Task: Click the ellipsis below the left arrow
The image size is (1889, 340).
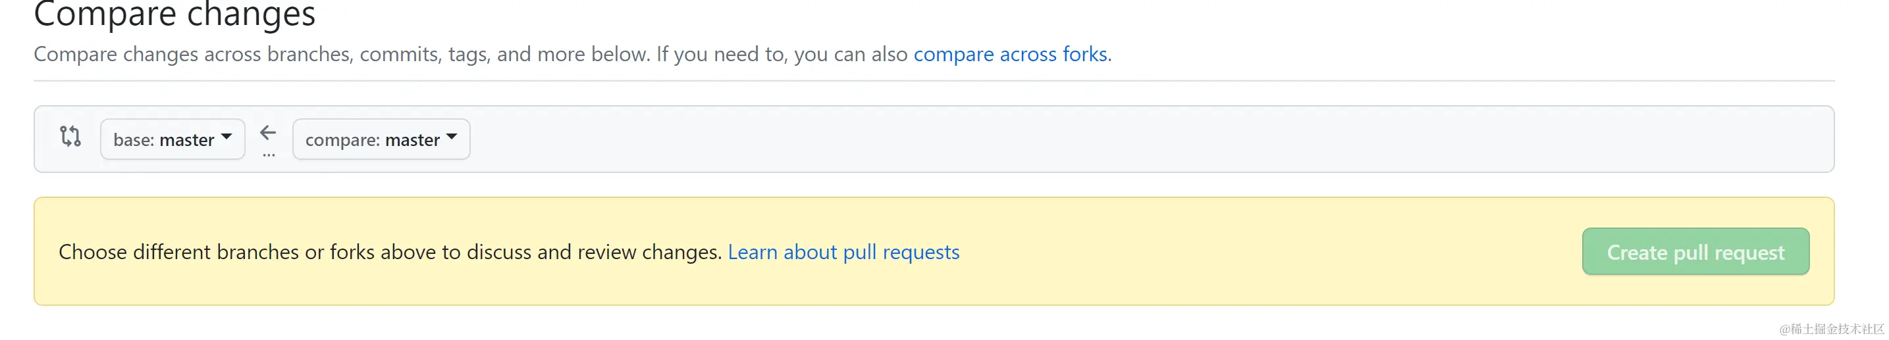Action: [269, 155]
